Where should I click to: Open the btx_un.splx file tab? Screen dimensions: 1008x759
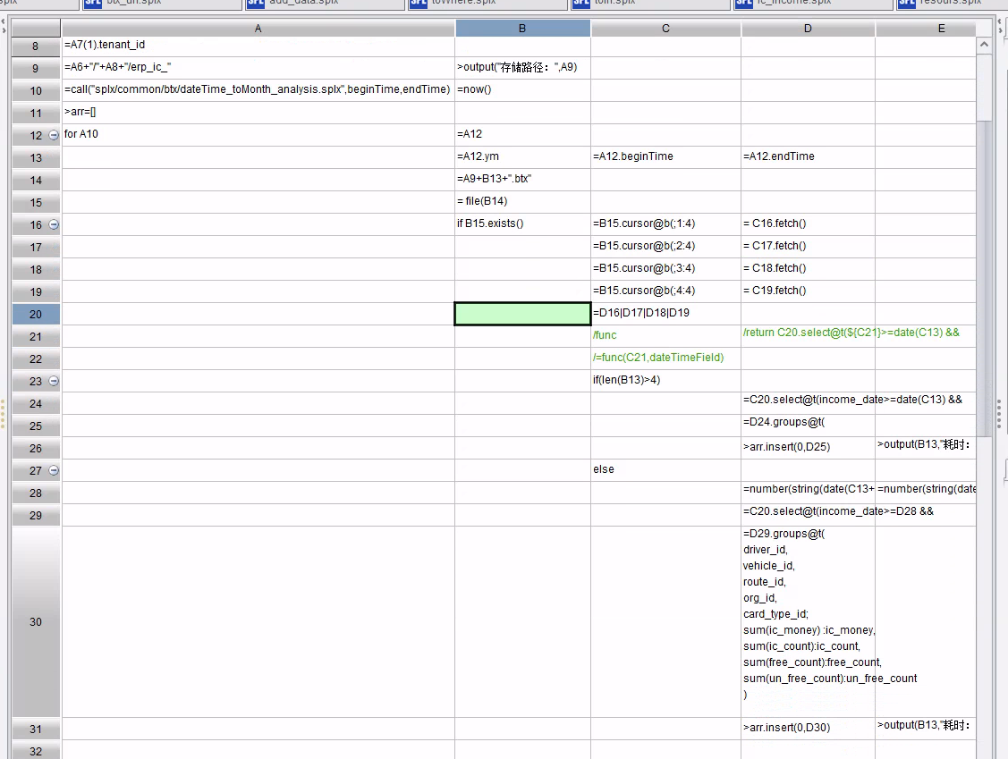[132, 3]
